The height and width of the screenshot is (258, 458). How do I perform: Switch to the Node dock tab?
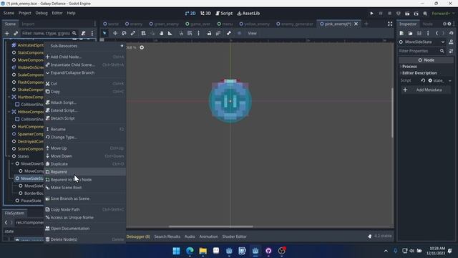[x=427, y=24]
